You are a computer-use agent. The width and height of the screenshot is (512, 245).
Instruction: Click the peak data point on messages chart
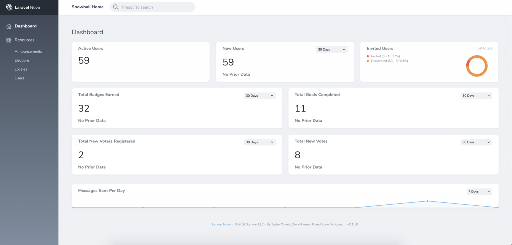[427, 201]
